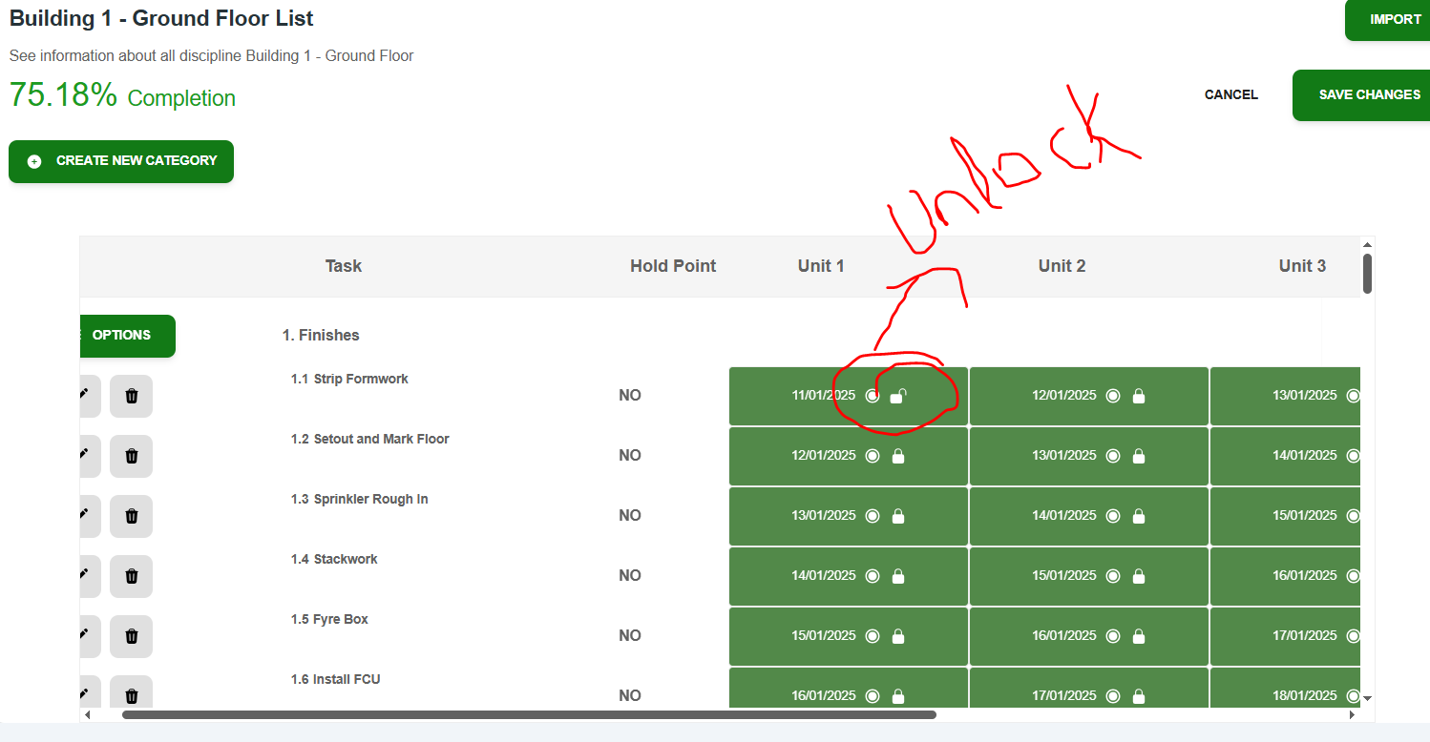This screenshot has width=1430, height=742.
Task: Select radio button for Setout and Mark Floor Unit 2
Action: point(1113,457)
